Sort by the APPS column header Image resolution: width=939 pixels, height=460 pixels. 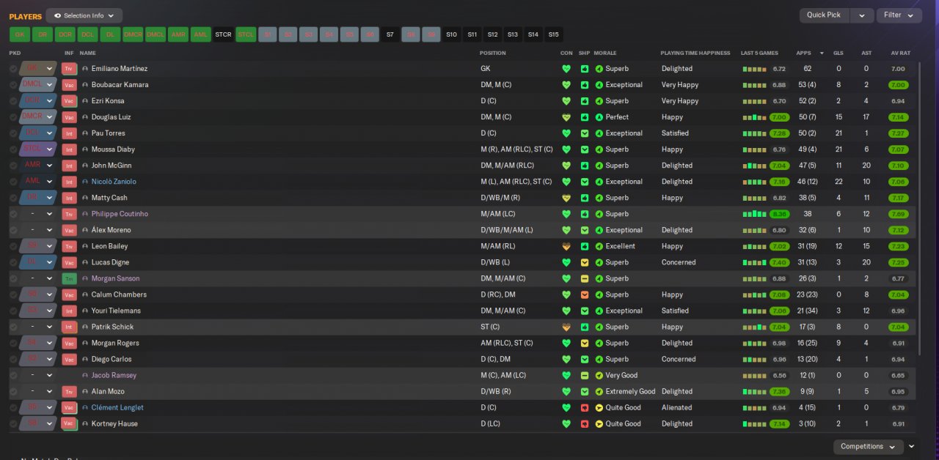click(x=804, y=53)
